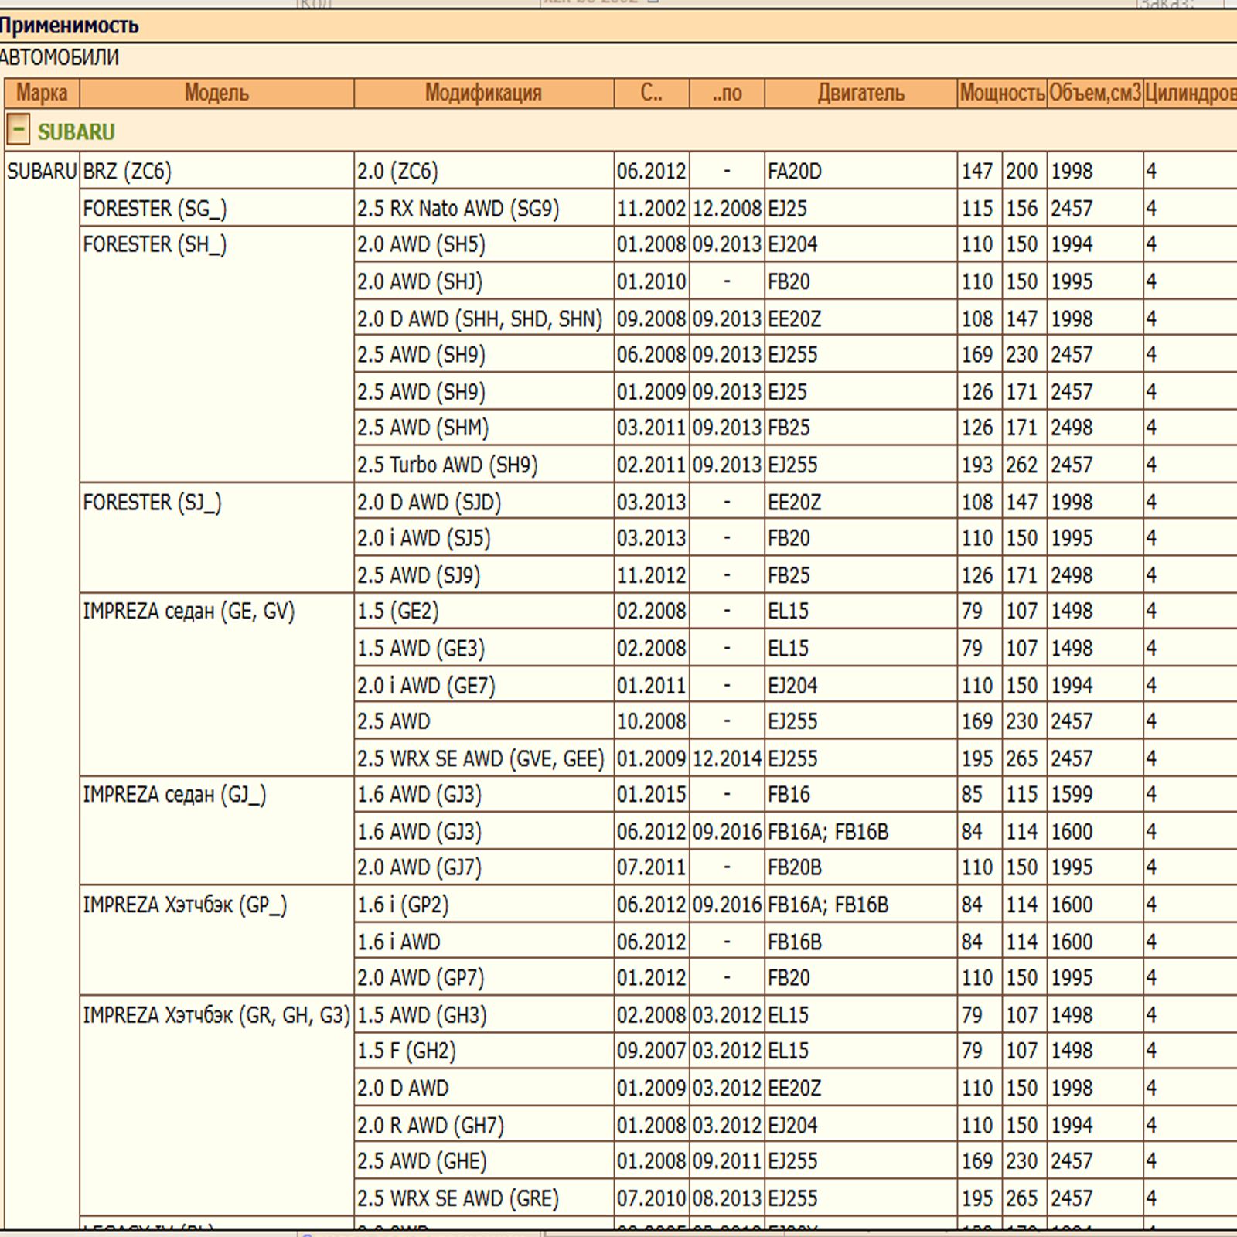Select the FA20D engine cell

click(x=795, y=171)
